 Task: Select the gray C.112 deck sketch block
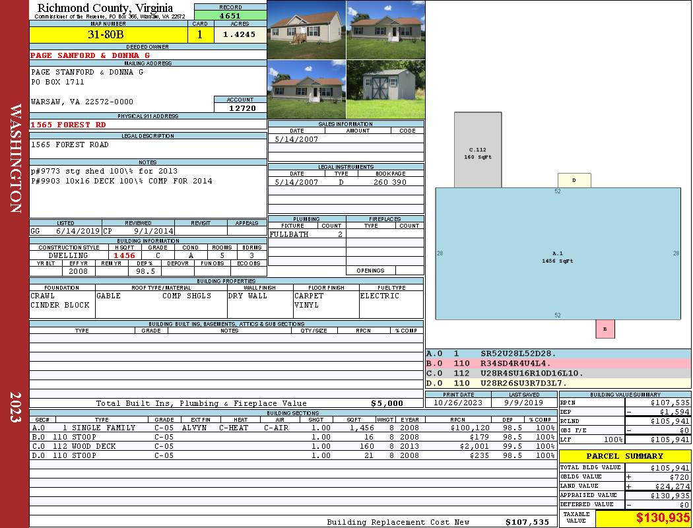(478, 150)
